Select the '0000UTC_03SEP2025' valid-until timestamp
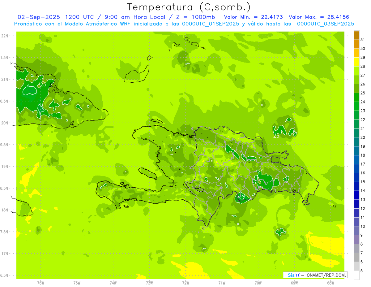This screenshot has width=371, height=287. pyautogui.click(x=325, y=24)
